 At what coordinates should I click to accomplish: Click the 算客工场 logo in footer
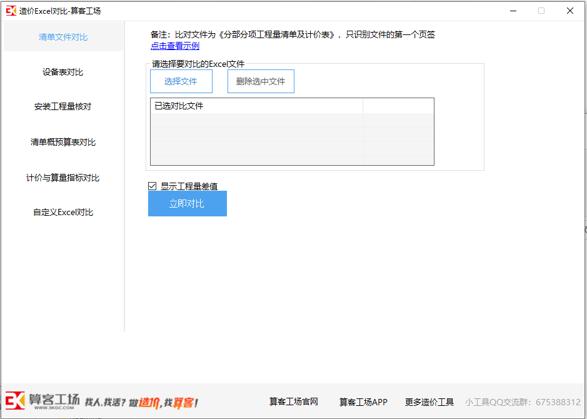[x=43, y=401]
